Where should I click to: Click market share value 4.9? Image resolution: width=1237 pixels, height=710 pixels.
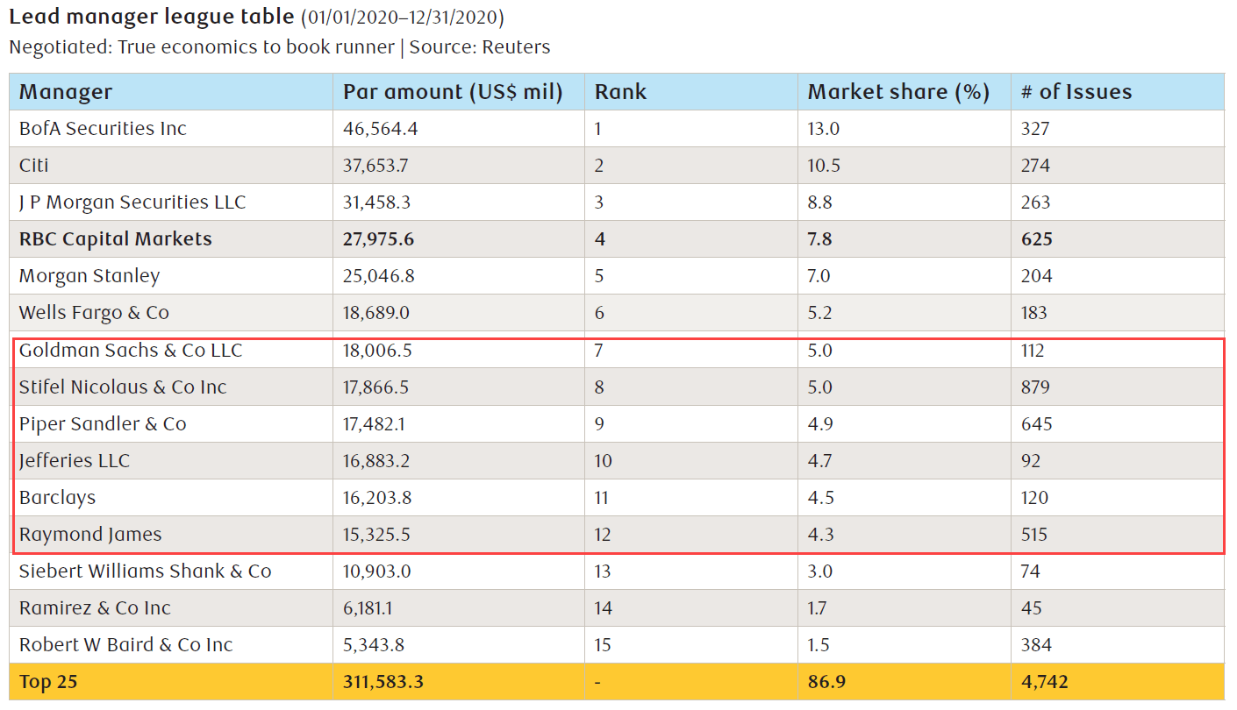[x=819, y=424]
